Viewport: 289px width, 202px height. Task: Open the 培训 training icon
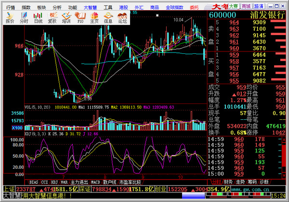[x=66, y=18]
